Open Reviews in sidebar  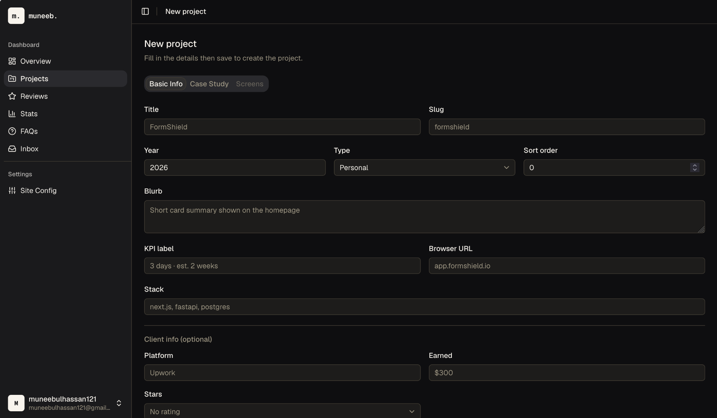coord(65,96)
